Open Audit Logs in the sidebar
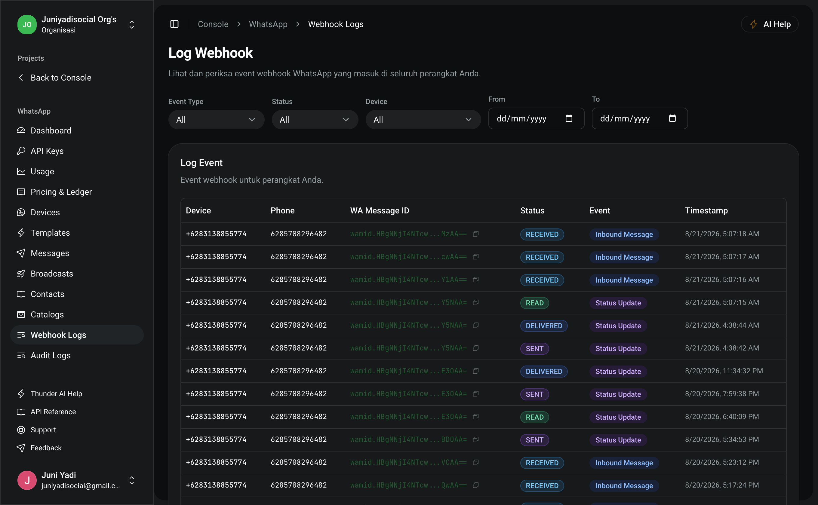This screenshot has height=505, width=818. [77, 355]
